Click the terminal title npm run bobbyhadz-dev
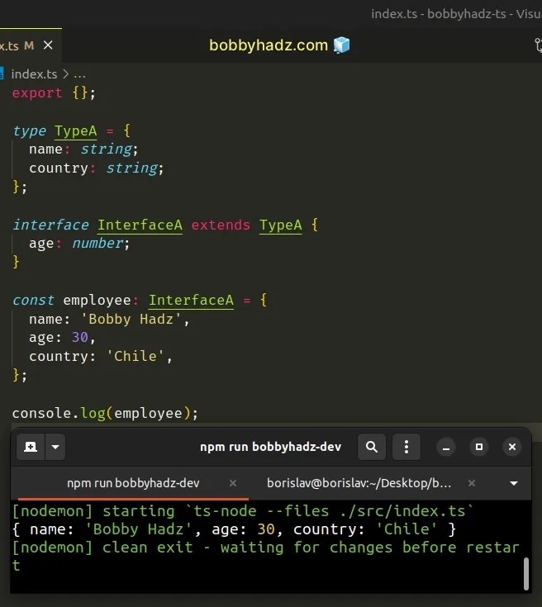Screen dimensions: 542x607 point(270,447)
